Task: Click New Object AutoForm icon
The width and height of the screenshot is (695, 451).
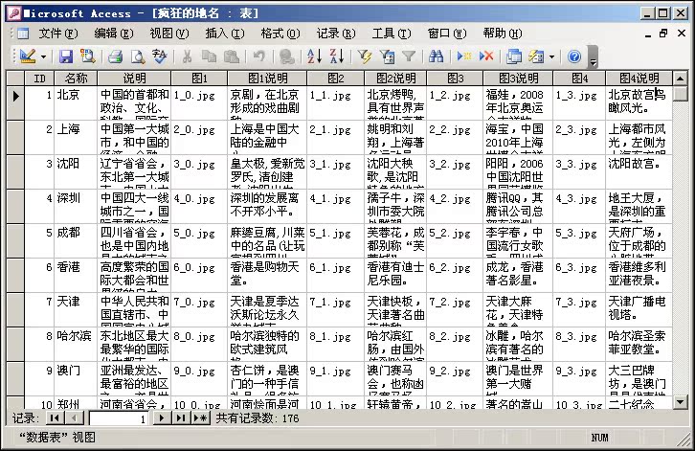Action: point(536,56)
